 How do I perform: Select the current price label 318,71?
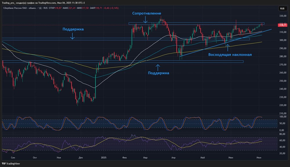tap(282, 25)
